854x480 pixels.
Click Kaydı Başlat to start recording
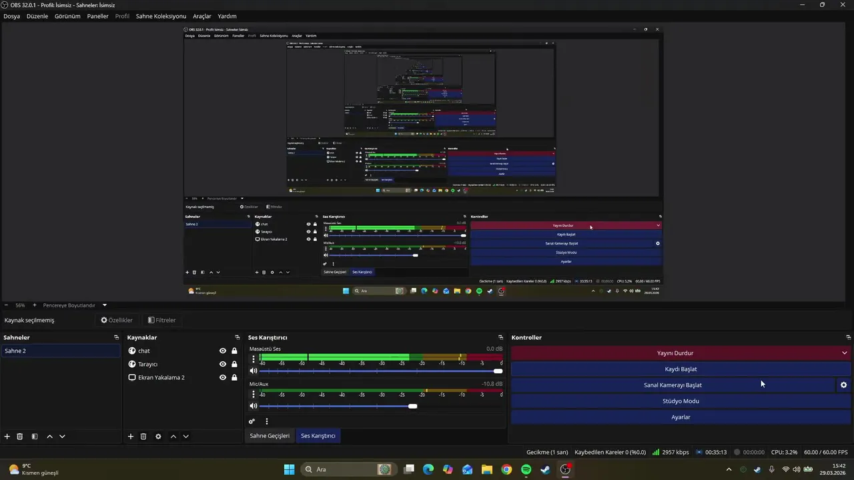click(681, 369)
